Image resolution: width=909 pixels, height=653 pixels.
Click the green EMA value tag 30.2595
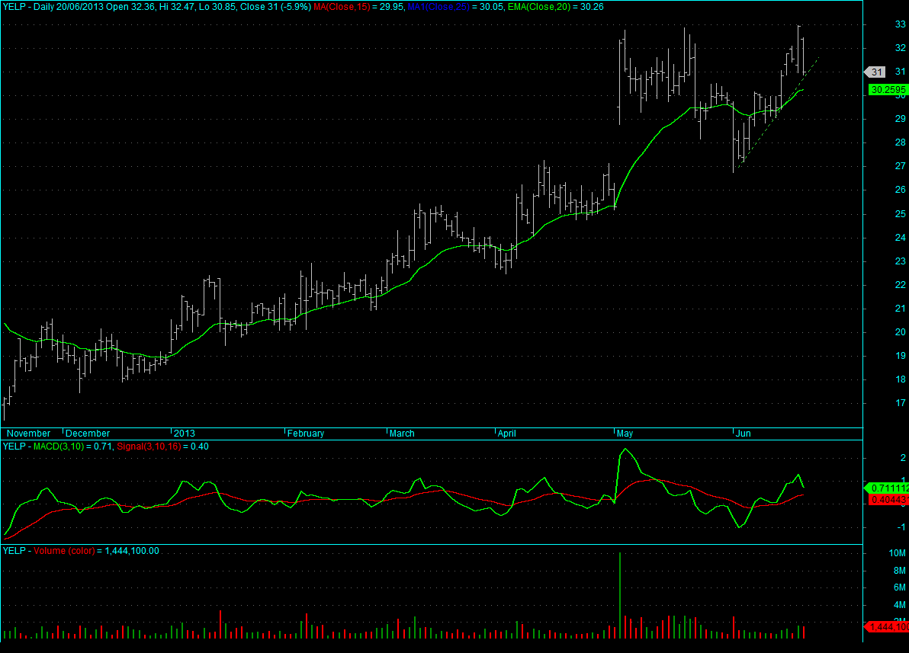tap(888, 90)
